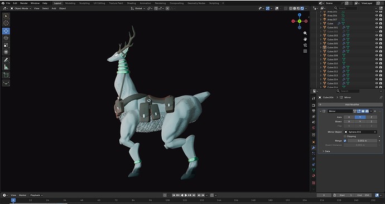385x204 pixels.
Task: Expand the Cube.001 tree item
Action: [x=320, y=27]
